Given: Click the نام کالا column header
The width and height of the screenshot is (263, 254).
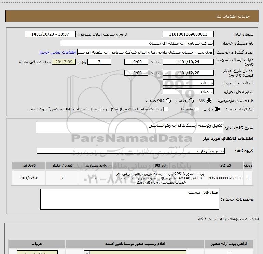Looking at the screenshot, I should [160, 165].
